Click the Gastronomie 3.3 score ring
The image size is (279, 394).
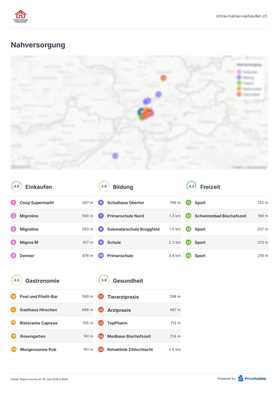tap(16, 280)
